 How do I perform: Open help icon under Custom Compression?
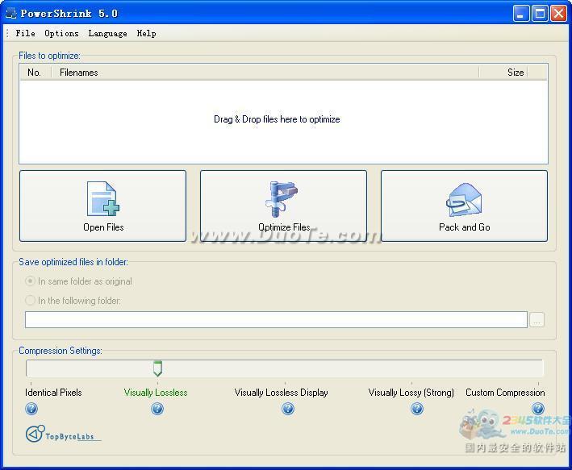pyautogui.click(x=538, y=409)
